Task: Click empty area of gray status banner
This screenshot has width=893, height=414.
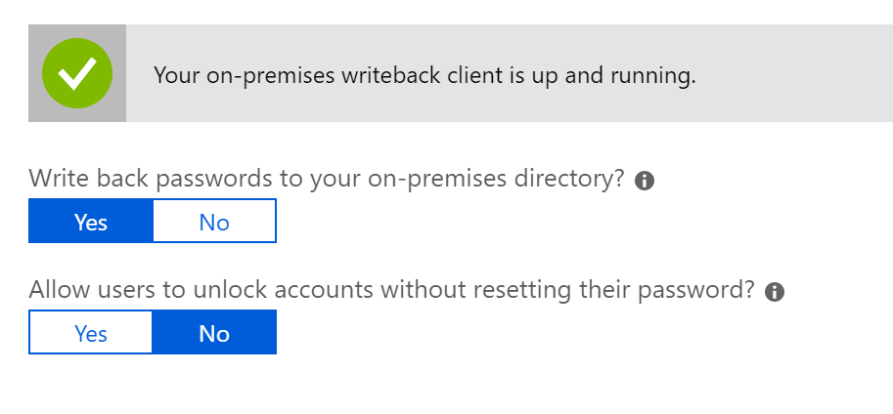Action: [797, 73]
